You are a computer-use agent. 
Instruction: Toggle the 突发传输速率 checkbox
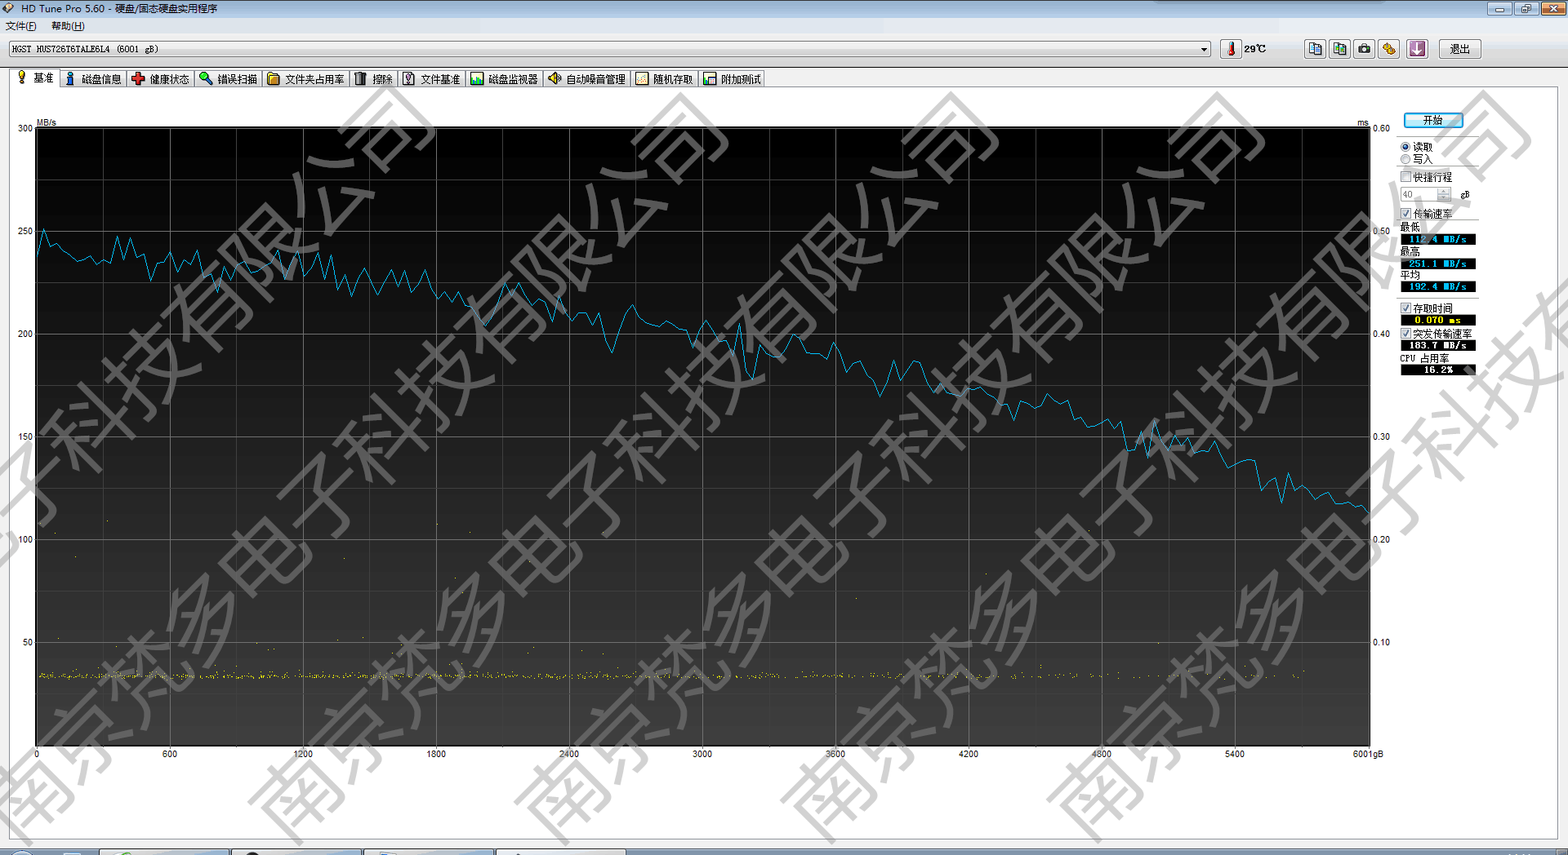pyautogui.click(x=1406, y=334)
